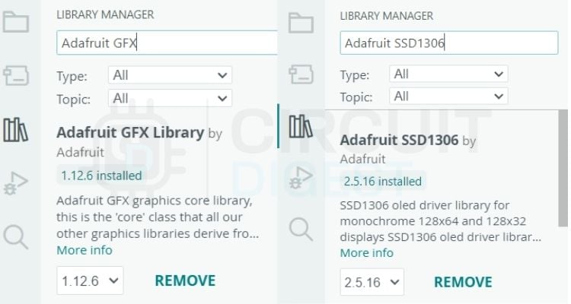The height and width of the screenshot is (304, 571).
Task: Open the 1.12.6 version dropdown
Action: coord(90,280)
